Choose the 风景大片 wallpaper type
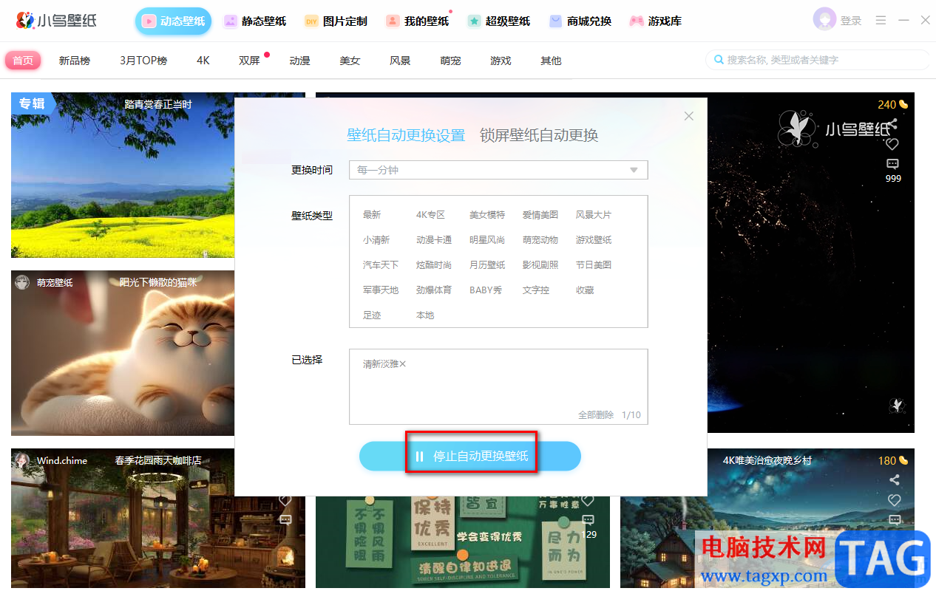936x591 pixels. 594,215
